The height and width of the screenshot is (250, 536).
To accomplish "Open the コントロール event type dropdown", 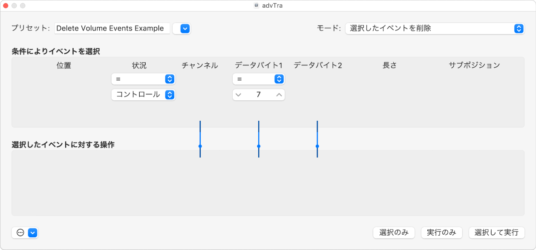I will 143,95.
